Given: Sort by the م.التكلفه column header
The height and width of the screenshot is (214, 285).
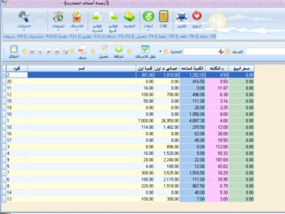Looking at the screenshot, I should [217, 68].
